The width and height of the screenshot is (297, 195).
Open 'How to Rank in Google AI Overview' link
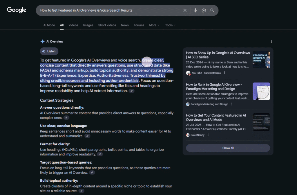(214, 87)
